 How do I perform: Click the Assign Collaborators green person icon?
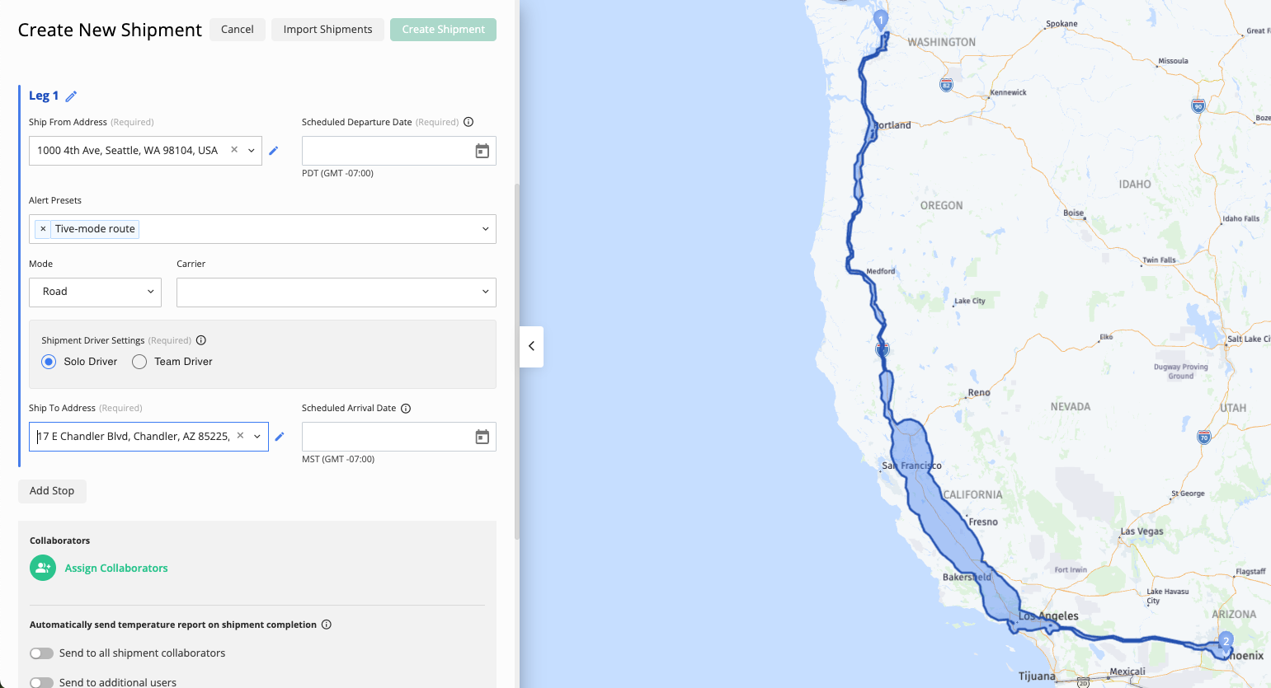click(43, 568)
